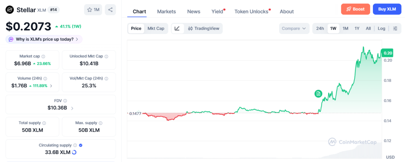Image resolution: width=405 pixels, height=162 pixels.
Task: Set chart range to 1Y
Action: [357, 28]
